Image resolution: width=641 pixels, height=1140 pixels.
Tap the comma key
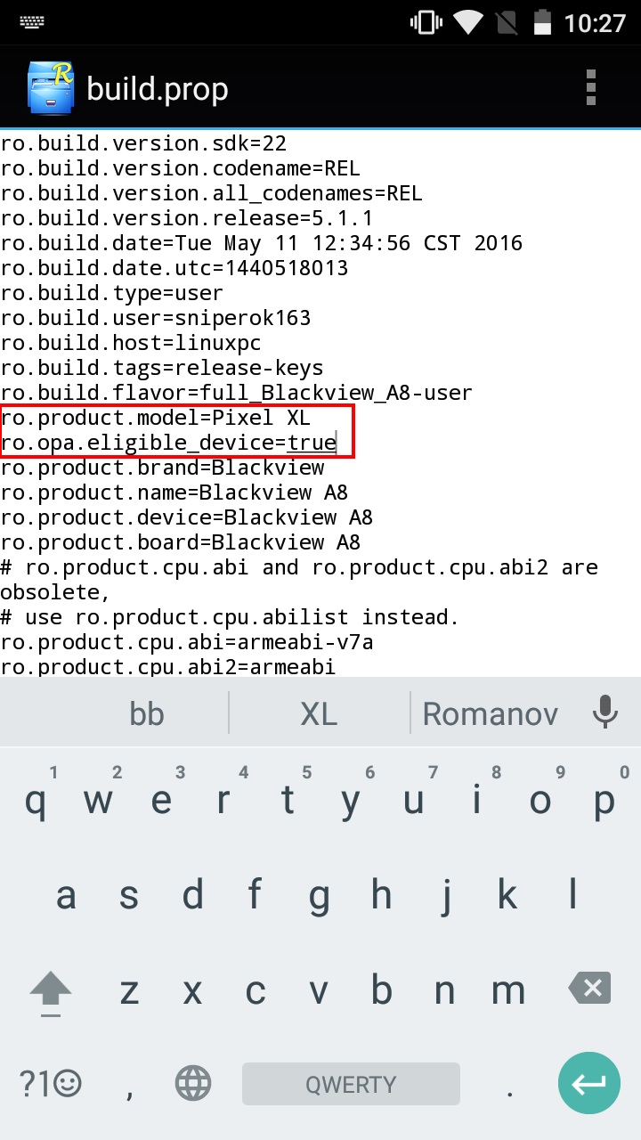pyautogui.click(x=129, y=1085)
